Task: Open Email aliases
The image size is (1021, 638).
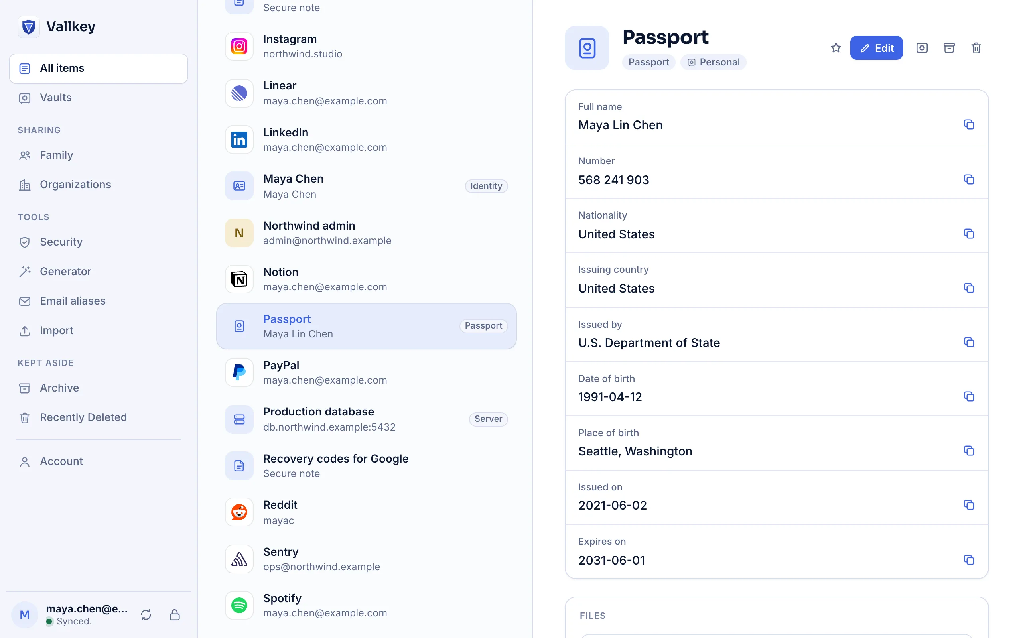Action: [x=98, y=301]
